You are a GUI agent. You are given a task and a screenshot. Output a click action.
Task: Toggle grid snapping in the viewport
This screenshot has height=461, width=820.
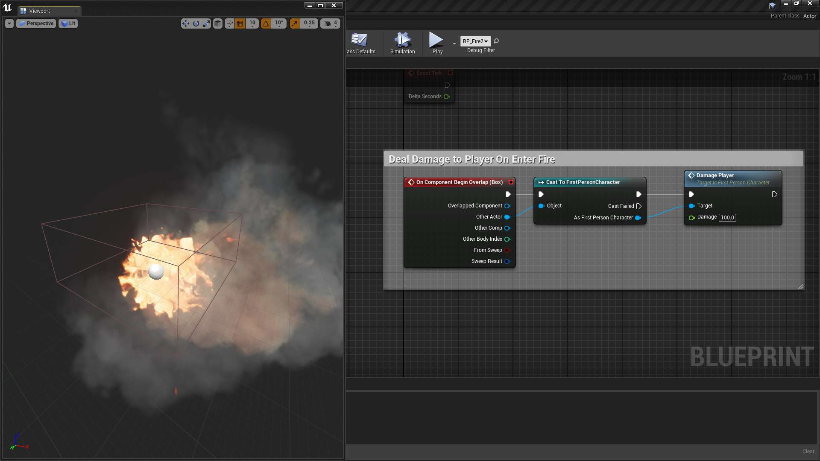[x=240, y=23]
